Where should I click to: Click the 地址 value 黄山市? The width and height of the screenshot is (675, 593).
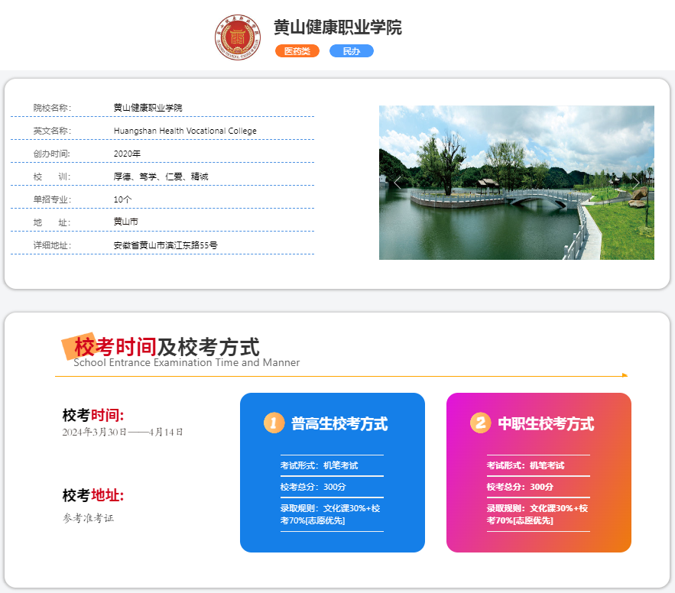click(x=125, y=222)
